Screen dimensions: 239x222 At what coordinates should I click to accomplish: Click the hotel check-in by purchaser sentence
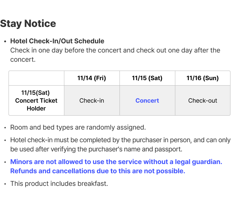click(x=121, y=140)
